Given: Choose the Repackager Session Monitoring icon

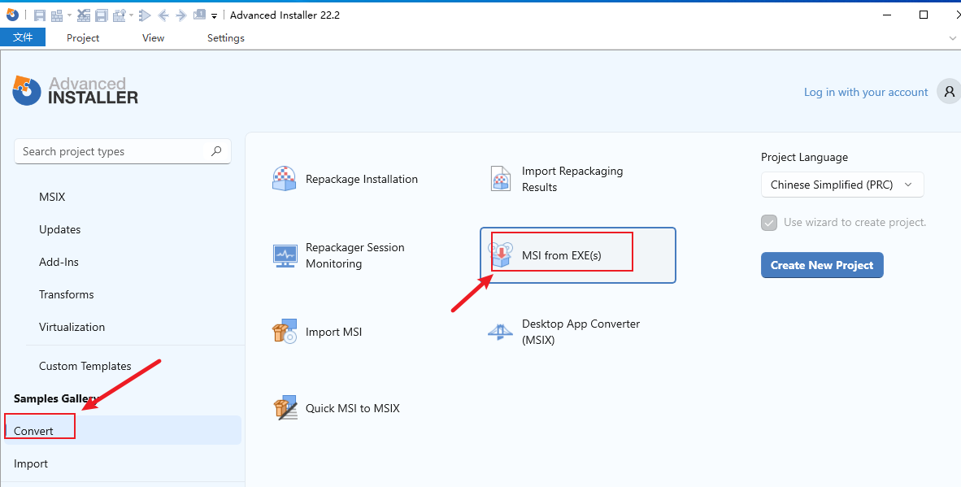Looking at the screenshot, I should [x=285, y=255].
